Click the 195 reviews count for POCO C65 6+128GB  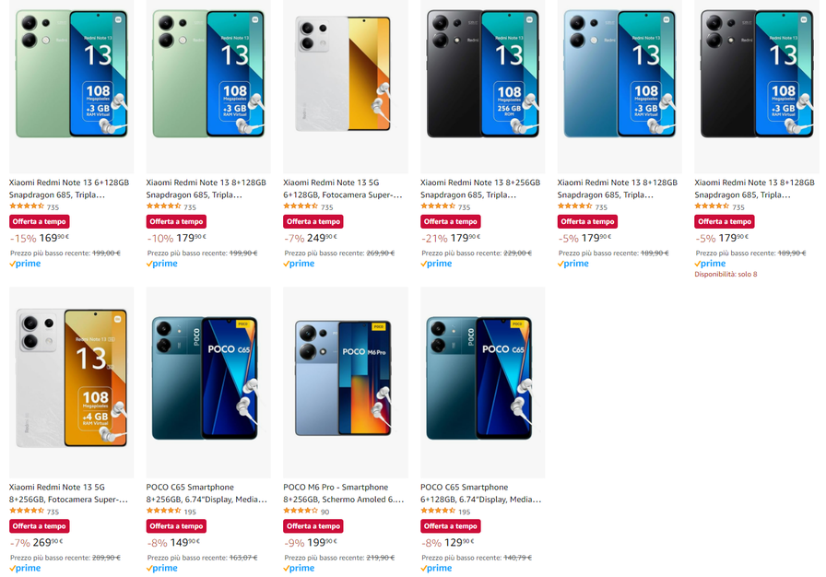(464, 512)
